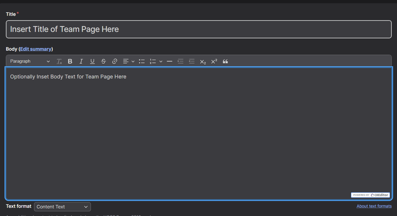Toggle bold formatting
The image size is (397, 216).
[x=70, y=61]
